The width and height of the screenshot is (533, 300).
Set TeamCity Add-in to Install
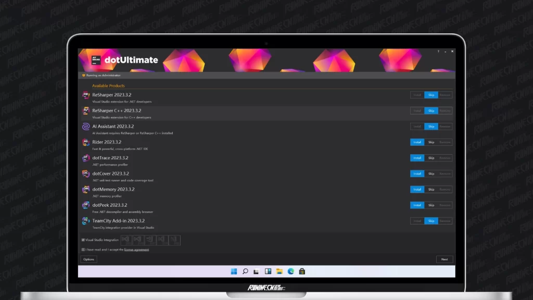click(x=417, y=221)
